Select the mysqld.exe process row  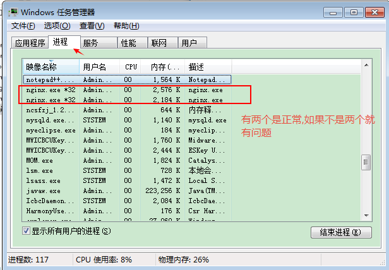(127, 120)
